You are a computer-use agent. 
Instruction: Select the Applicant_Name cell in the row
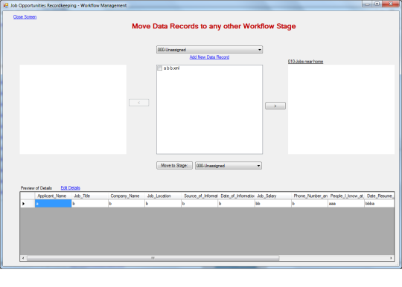54,204
